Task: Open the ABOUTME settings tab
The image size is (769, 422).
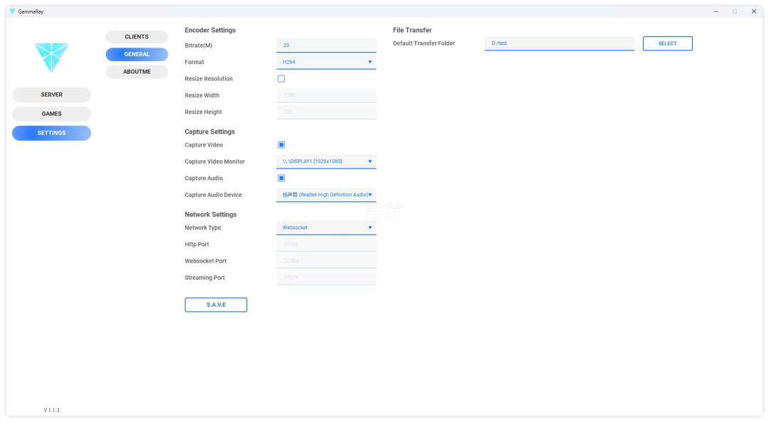Action: tap(137, 72)
